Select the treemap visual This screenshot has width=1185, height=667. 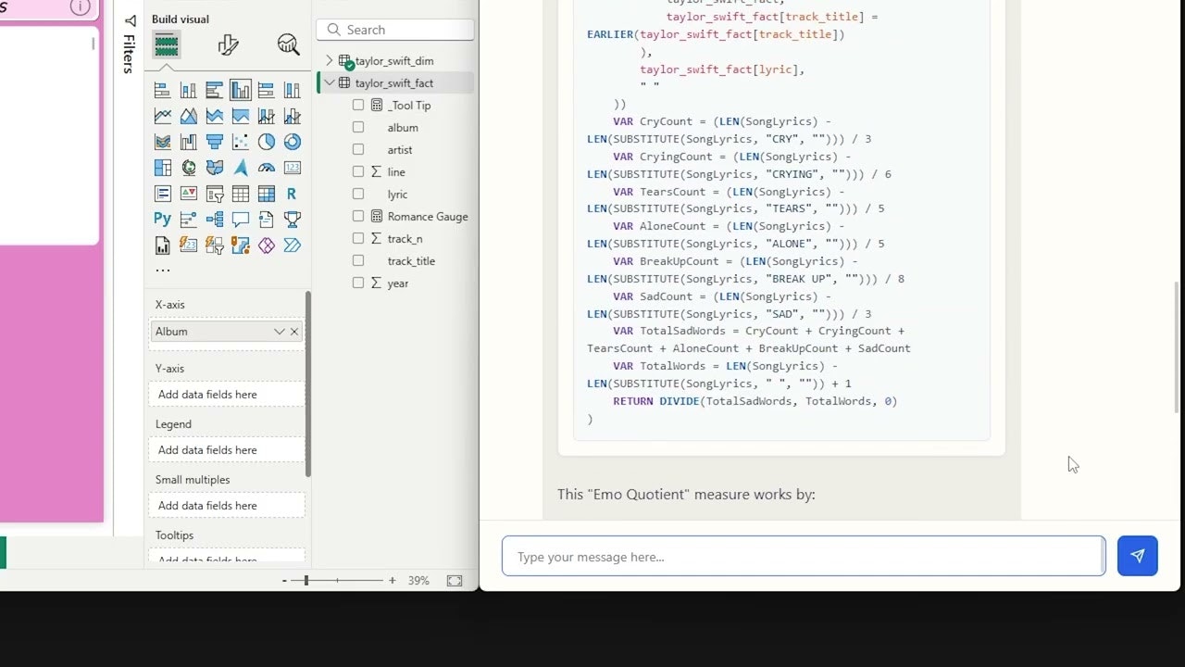click(162, 168)
